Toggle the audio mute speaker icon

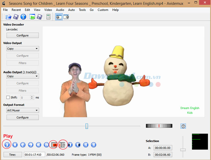point(184,126)
